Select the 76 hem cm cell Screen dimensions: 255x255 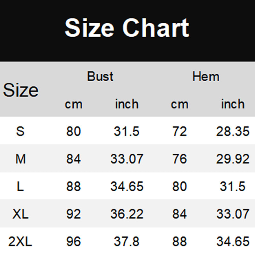(x=179, y=159)
